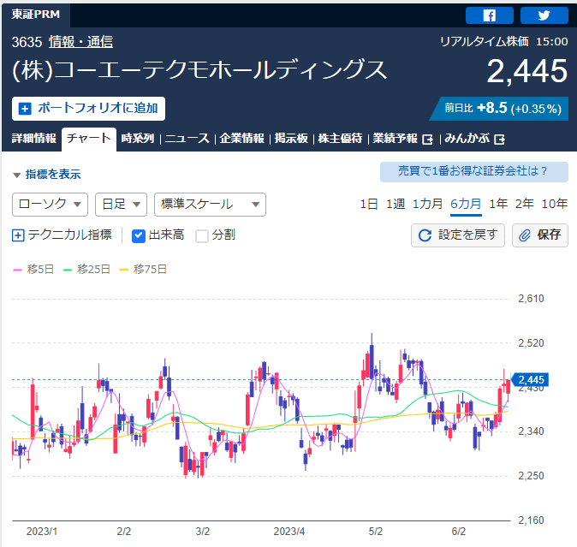Click the 前日比 +8.5 change badge
The height and width of the screenshot is (547, 577).
(x=501, y=109)
